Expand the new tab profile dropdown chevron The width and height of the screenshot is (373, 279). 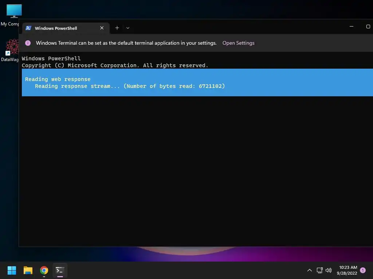point(128,28)
